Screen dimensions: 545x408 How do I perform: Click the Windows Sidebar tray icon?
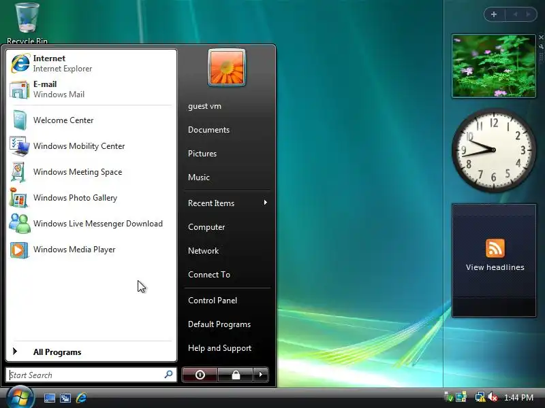(x=461, y=397)
